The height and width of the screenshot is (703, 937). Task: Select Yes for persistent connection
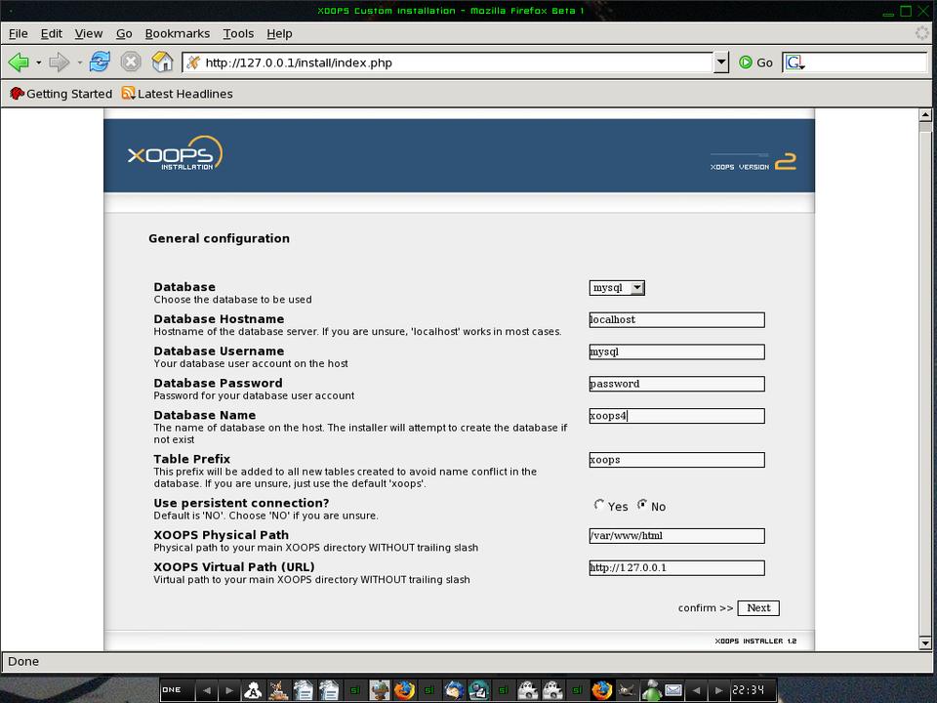[599, 505]
